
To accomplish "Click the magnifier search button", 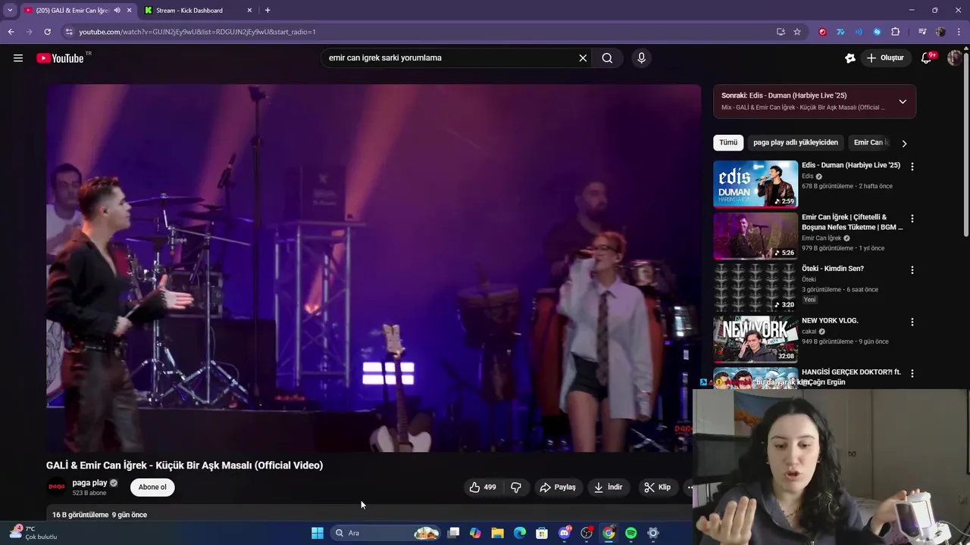I will [607, 58].
